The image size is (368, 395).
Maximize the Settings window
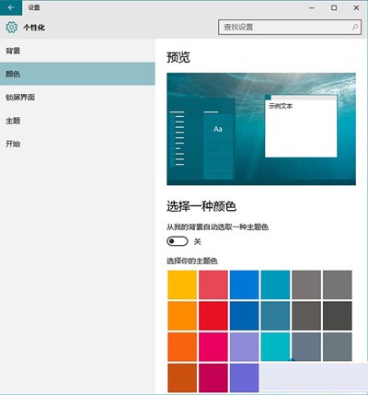[334, 7]
